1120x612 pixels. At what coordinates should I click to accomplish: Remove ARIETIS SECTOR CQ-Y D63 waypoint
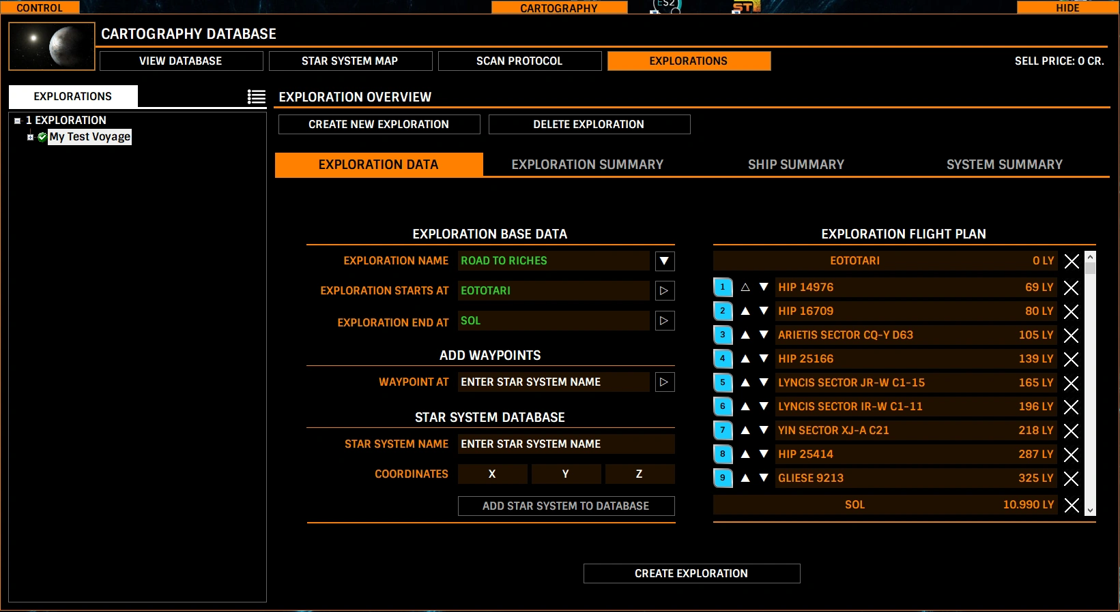click(1072, 335)
